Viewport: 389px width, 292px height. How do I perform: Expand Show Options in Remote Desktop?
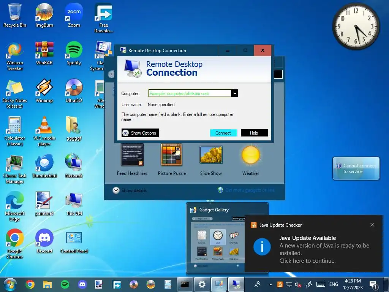(x=140, y=133)
